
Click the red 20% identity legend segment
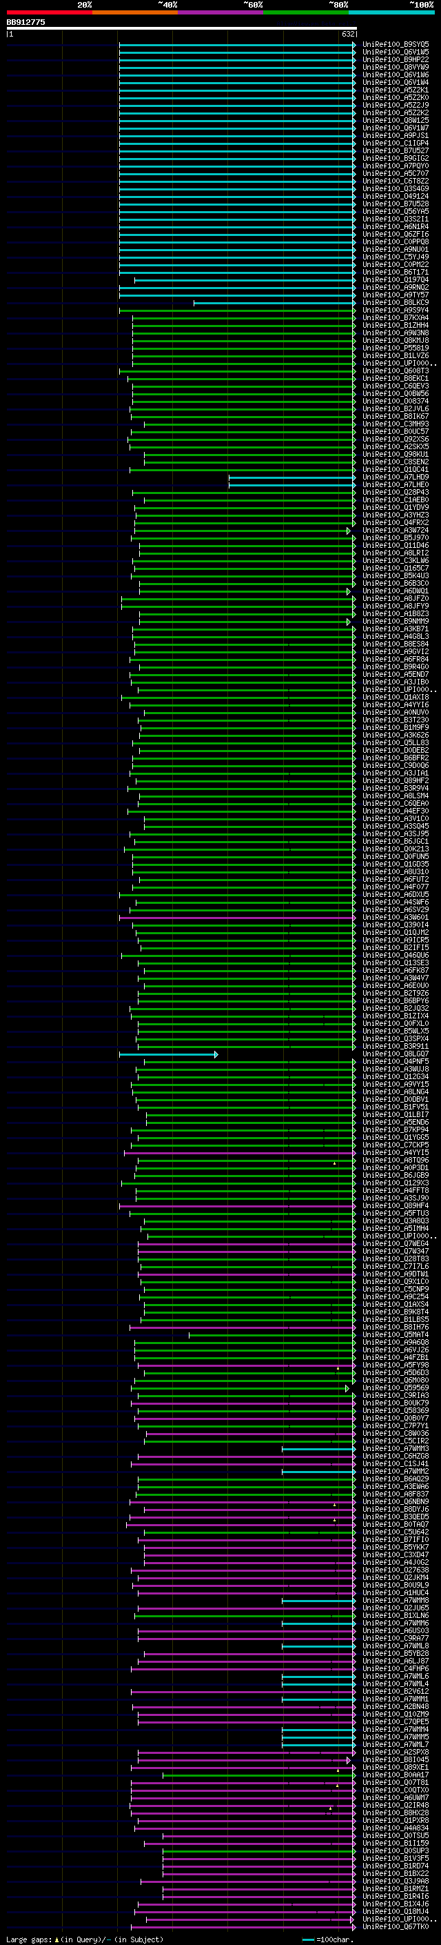tap(49, 12)
